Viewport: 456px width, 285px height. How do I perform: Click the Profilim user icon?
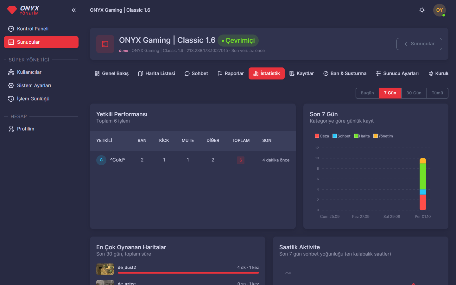(11, 129)
